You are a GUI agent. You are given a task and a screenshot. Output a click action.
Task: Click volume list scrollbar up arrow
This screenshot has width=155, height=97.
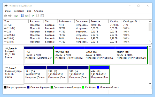point(150,21)
